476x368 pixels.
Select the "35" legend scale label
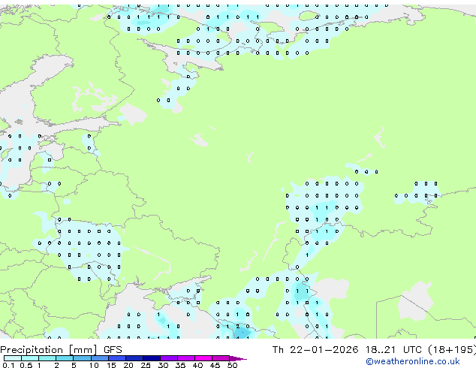tap(180, 365)
